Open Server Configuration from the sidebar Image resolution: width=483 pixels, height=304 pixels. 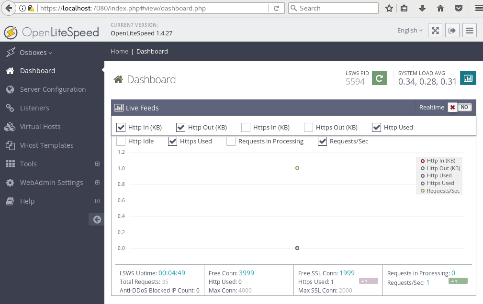(x=52, y=89)
